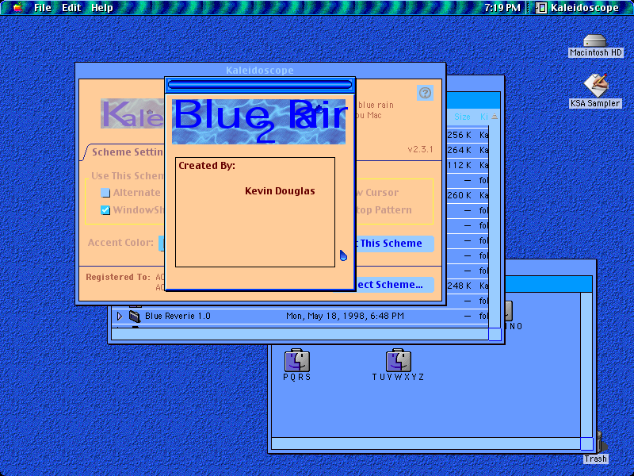Viewport: 634px width, 476px height.
Task: Click the Blue Rain 2 banner image
Action: point(259,121)
